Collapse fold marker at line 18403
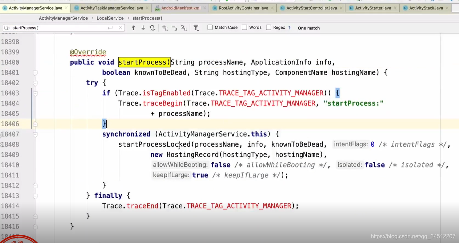The height and width of the screenshot is (243, 459). [35, 93]
